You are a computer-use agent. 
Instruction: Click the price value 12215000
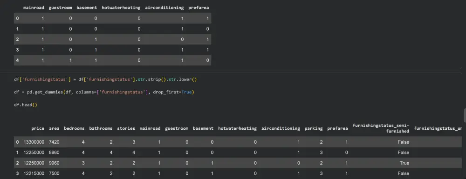click(34, 173)
